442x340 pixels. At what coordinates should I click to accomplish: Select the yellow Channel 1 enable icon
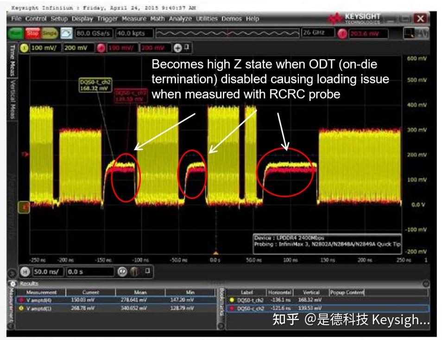click(24, 47)
